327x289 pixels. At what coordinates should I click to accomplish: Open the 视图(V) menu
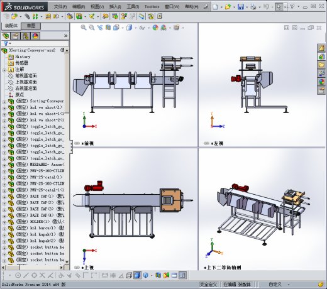pos(97,7)
